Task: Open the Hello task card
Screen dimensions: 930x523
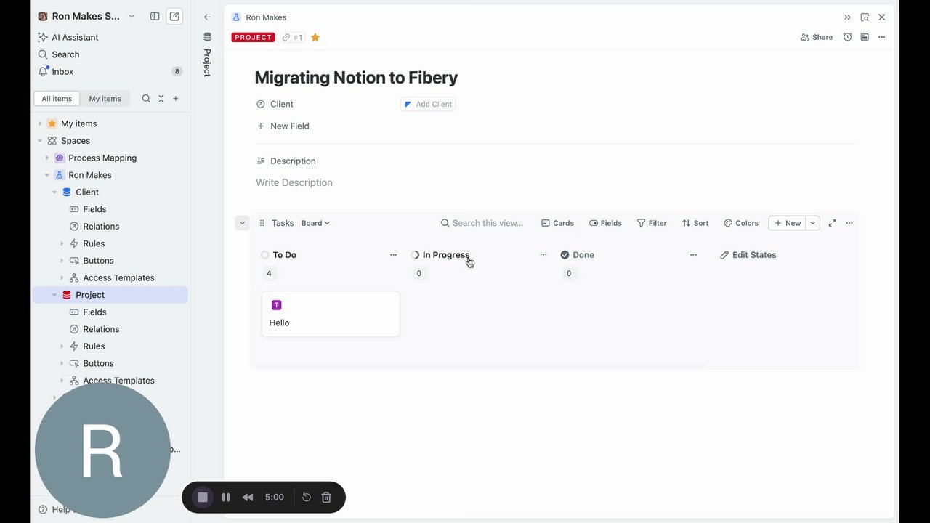Action: 331,314
